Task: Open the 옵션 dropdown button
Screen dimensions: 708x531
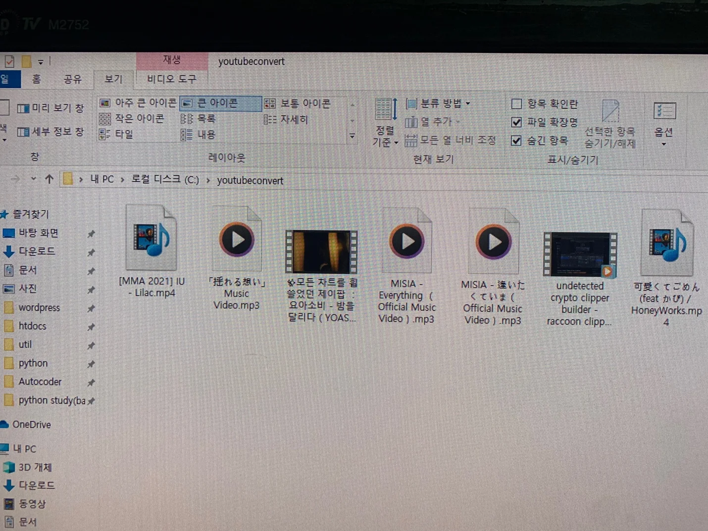Action: (664, 124)
